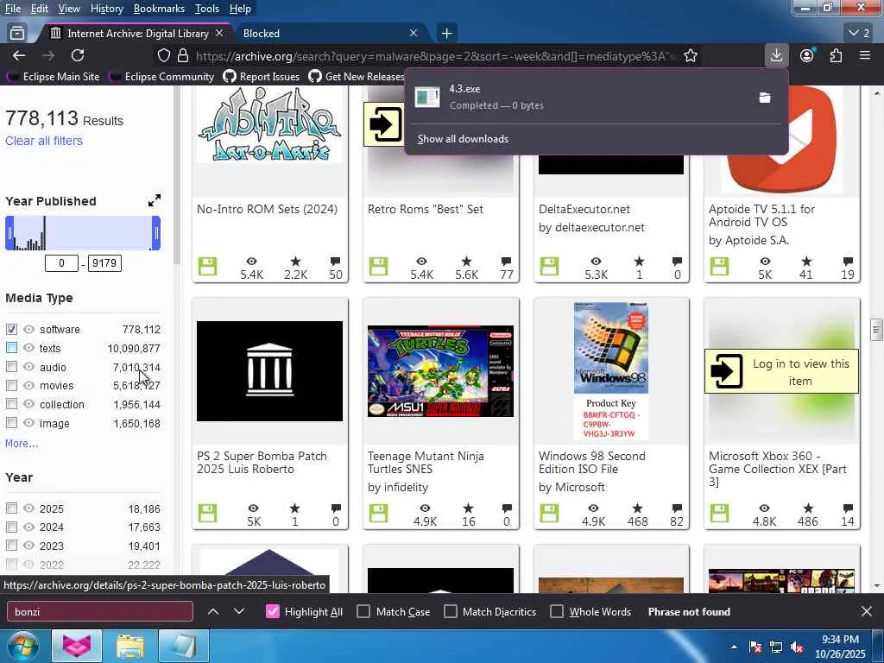Open the Tools menu

coord(207,9)
